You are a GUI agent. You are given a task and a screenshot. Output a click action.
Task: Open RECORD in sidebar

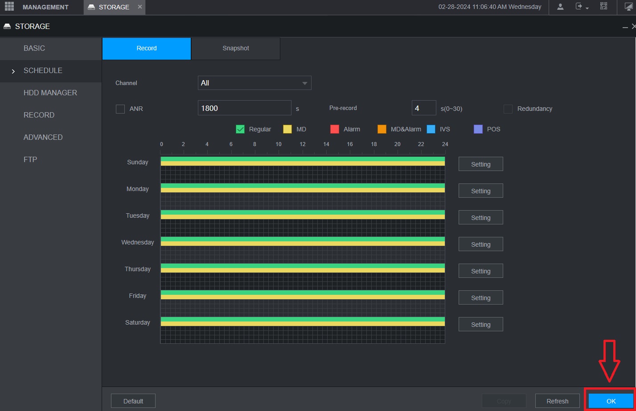click(x=51, y=115)
